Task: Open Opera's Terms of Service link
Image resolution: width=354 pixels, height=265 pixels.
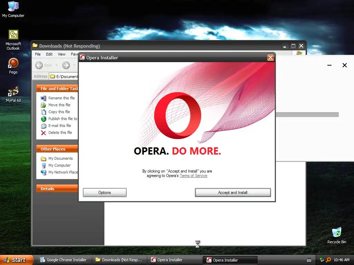Action: (194, 176)
